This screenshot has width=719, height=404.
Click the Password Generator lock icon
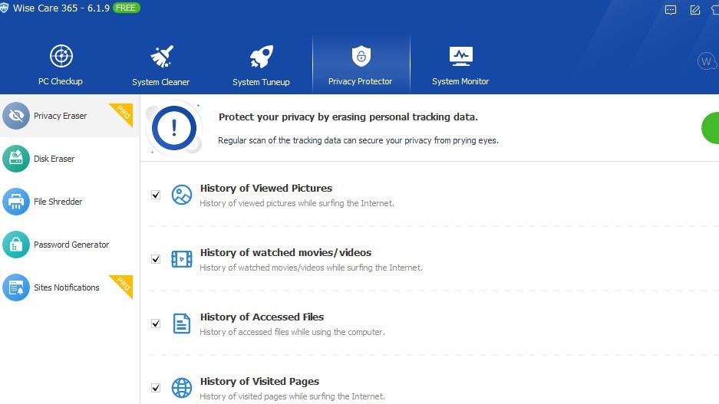click(x=16, y=245)
